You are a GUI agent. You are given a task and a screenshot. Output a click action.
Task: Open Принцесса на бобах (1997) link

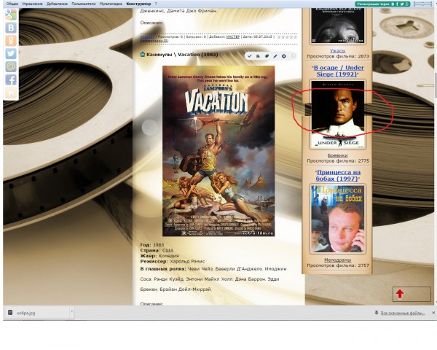(x=338, y=175)
